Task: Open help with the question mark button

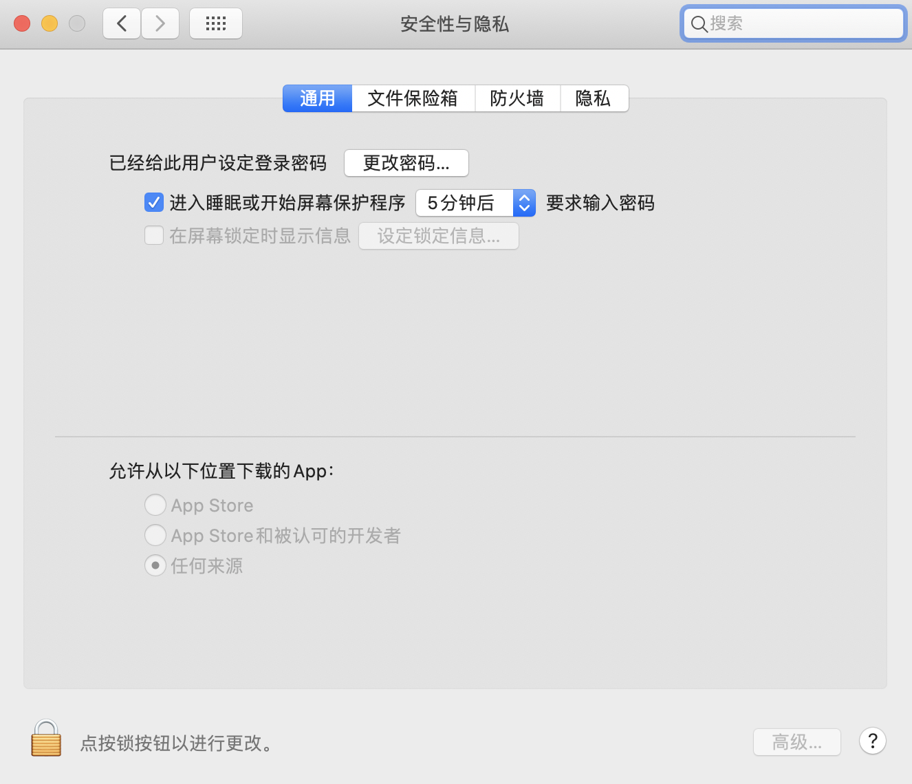Action: coord(872,741)
